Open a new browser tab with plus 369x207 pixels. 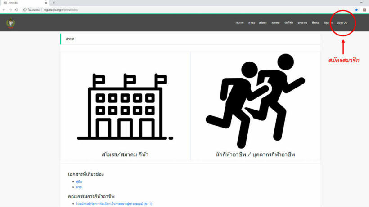(x=54, y=3)
